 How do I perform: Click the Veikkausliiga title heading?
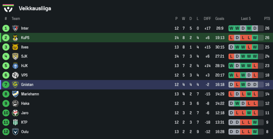[35, 8]
